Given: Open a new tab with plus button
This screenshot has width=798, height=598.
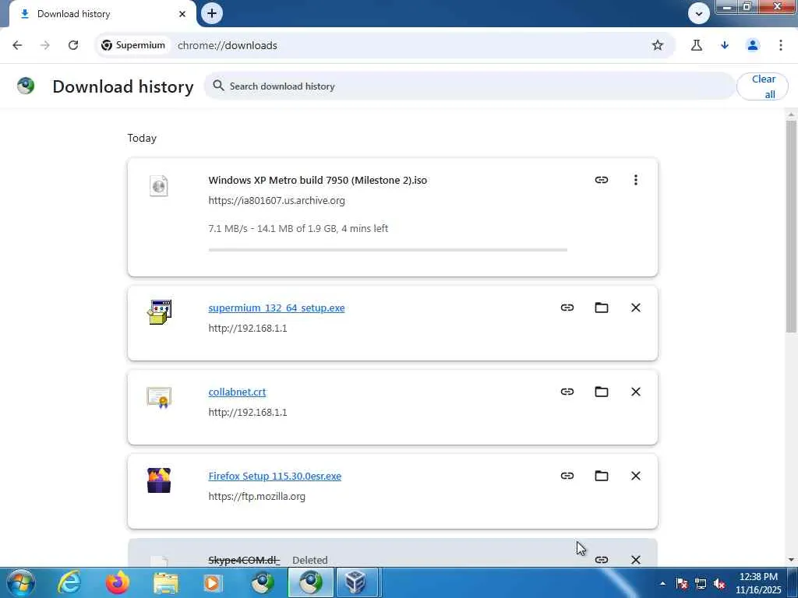Looking at the screenshot, I should point(212,13).
